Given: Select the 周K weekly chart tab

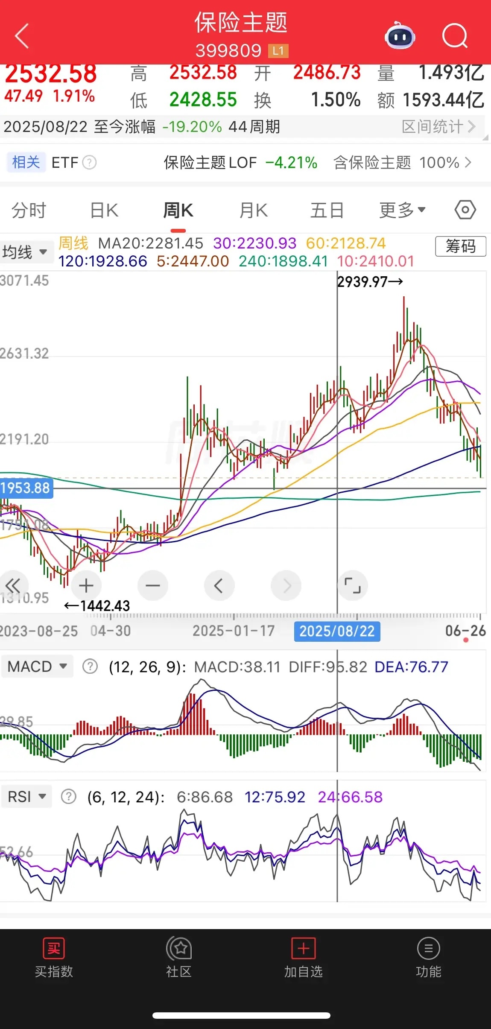Looking at the screenshot, I should pyautogui.click(x=178, y=210).
